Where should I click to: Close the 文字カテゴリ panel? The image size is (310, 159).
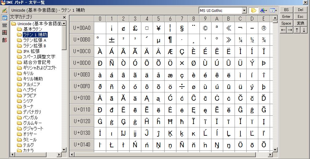click(64, 17)
